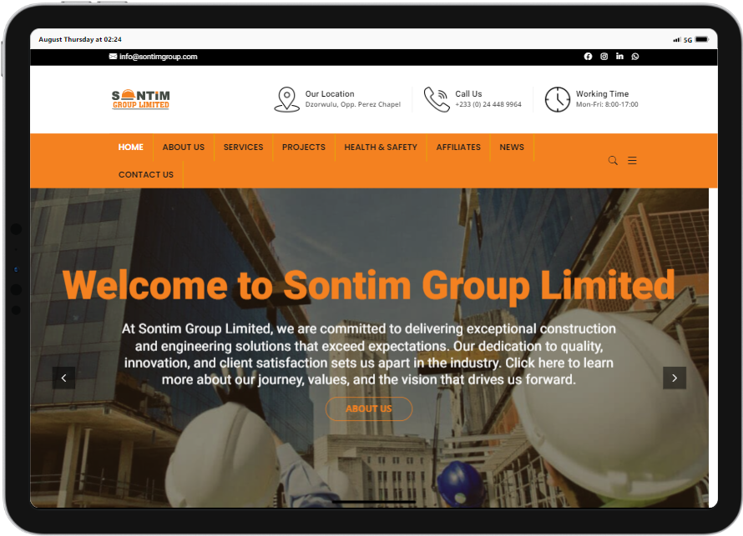Open the HEALTH & SAFETY menu item
This screenshot has width=743, height=536.
[381, 147]
